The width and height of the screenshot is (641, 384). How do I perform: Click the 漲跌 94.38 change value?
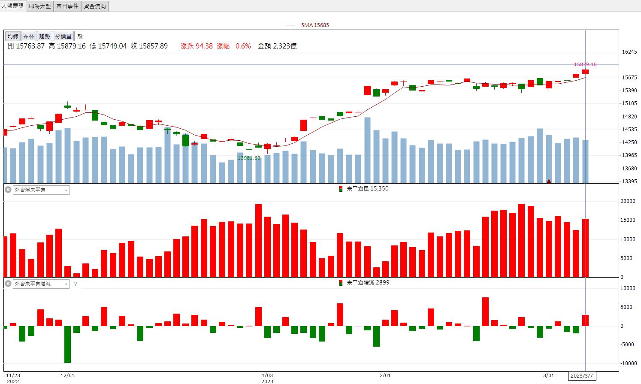click(x=197, y=46)
